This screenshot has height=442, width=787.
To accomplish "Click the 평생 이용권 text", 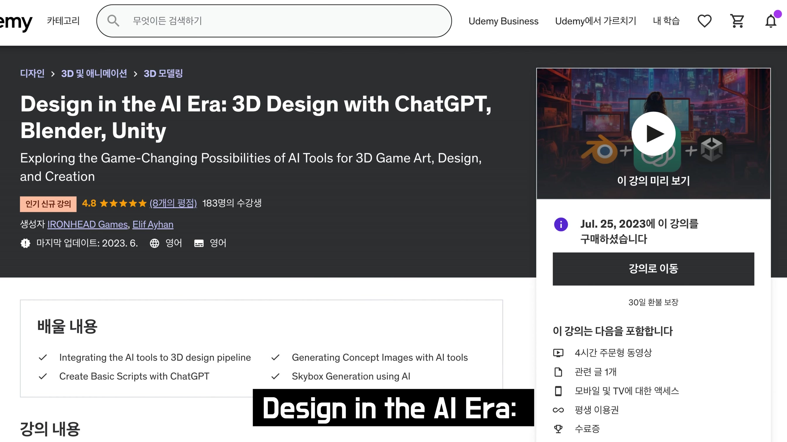I will click(596, 410).
